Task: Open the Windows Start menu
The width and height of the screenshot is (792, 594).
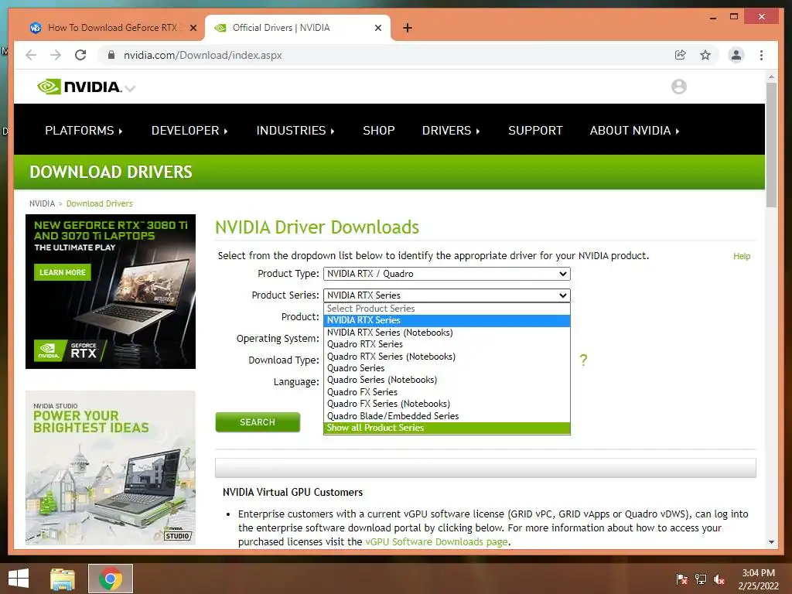Action: tap(19, 579)
